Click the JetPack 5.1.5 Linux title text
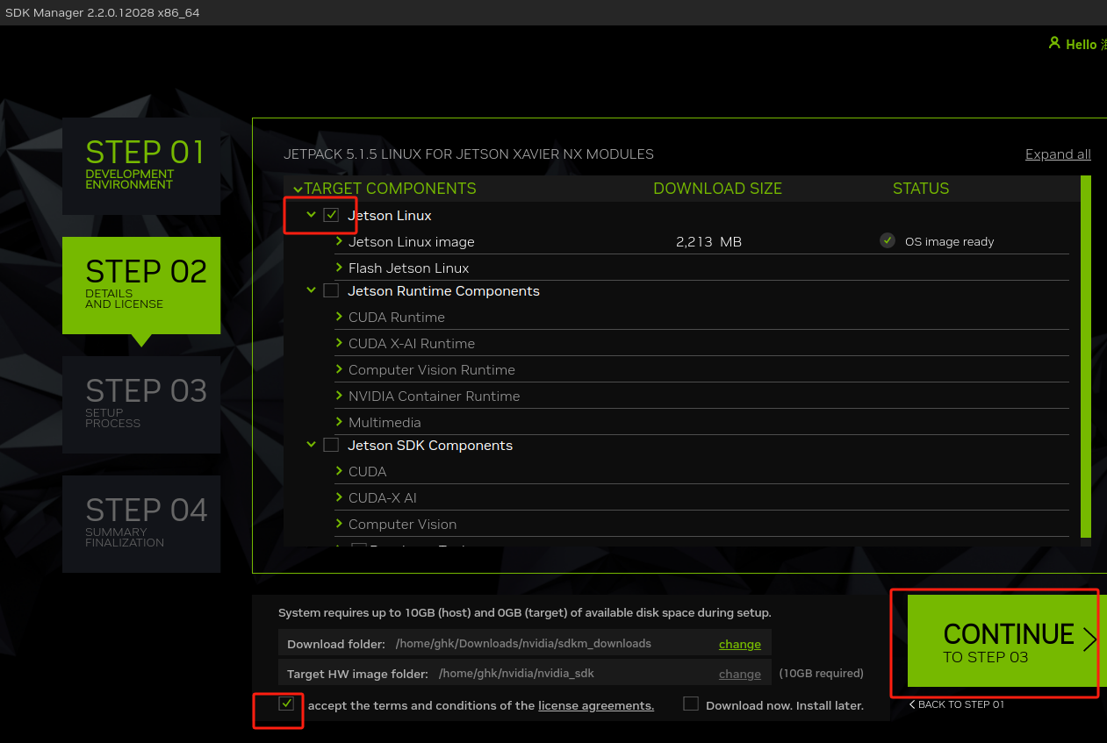Viewport: 1107px width, 743px height. (469, 154)
